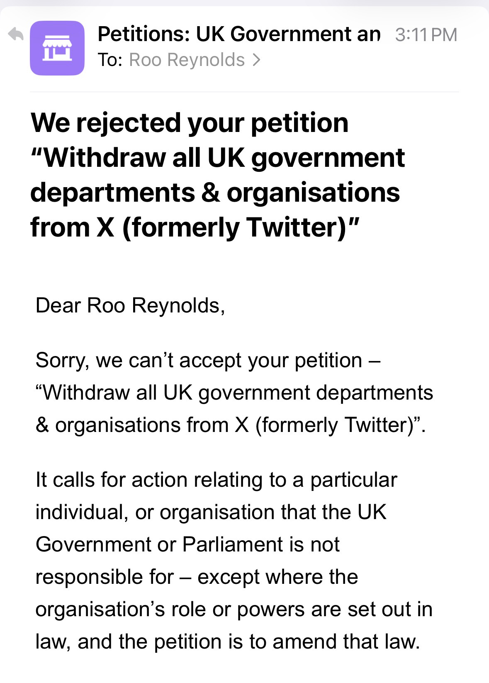The image size is (489, 683).
Task: Open sender name Petitions: UK Government
Action: pyautogui.click(x=238, y=34)
